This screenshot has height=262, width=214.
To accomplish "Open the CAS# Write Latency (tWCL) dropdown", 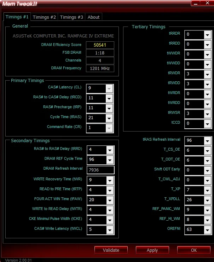I will pos(110,230).
